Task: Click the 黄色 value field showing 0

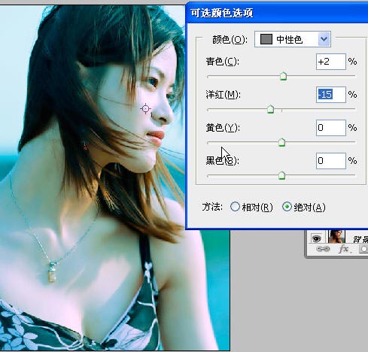Action: coord(331,128)
